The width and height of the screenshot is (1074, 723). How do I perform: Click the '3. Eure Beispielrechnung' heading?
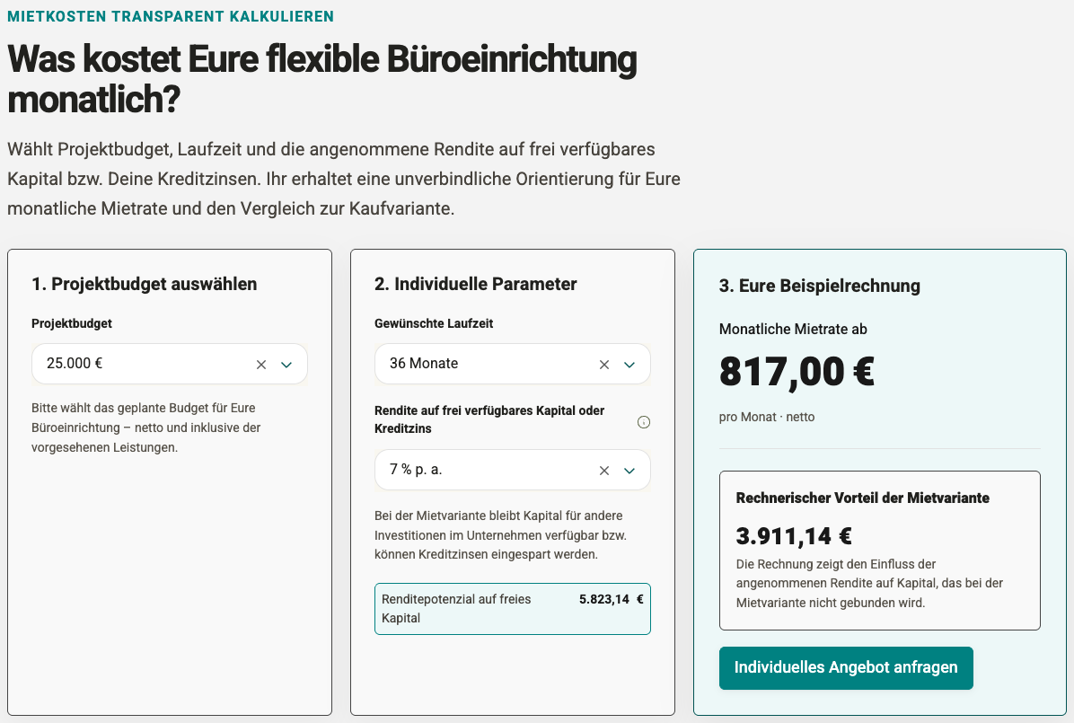pos(819,286)
